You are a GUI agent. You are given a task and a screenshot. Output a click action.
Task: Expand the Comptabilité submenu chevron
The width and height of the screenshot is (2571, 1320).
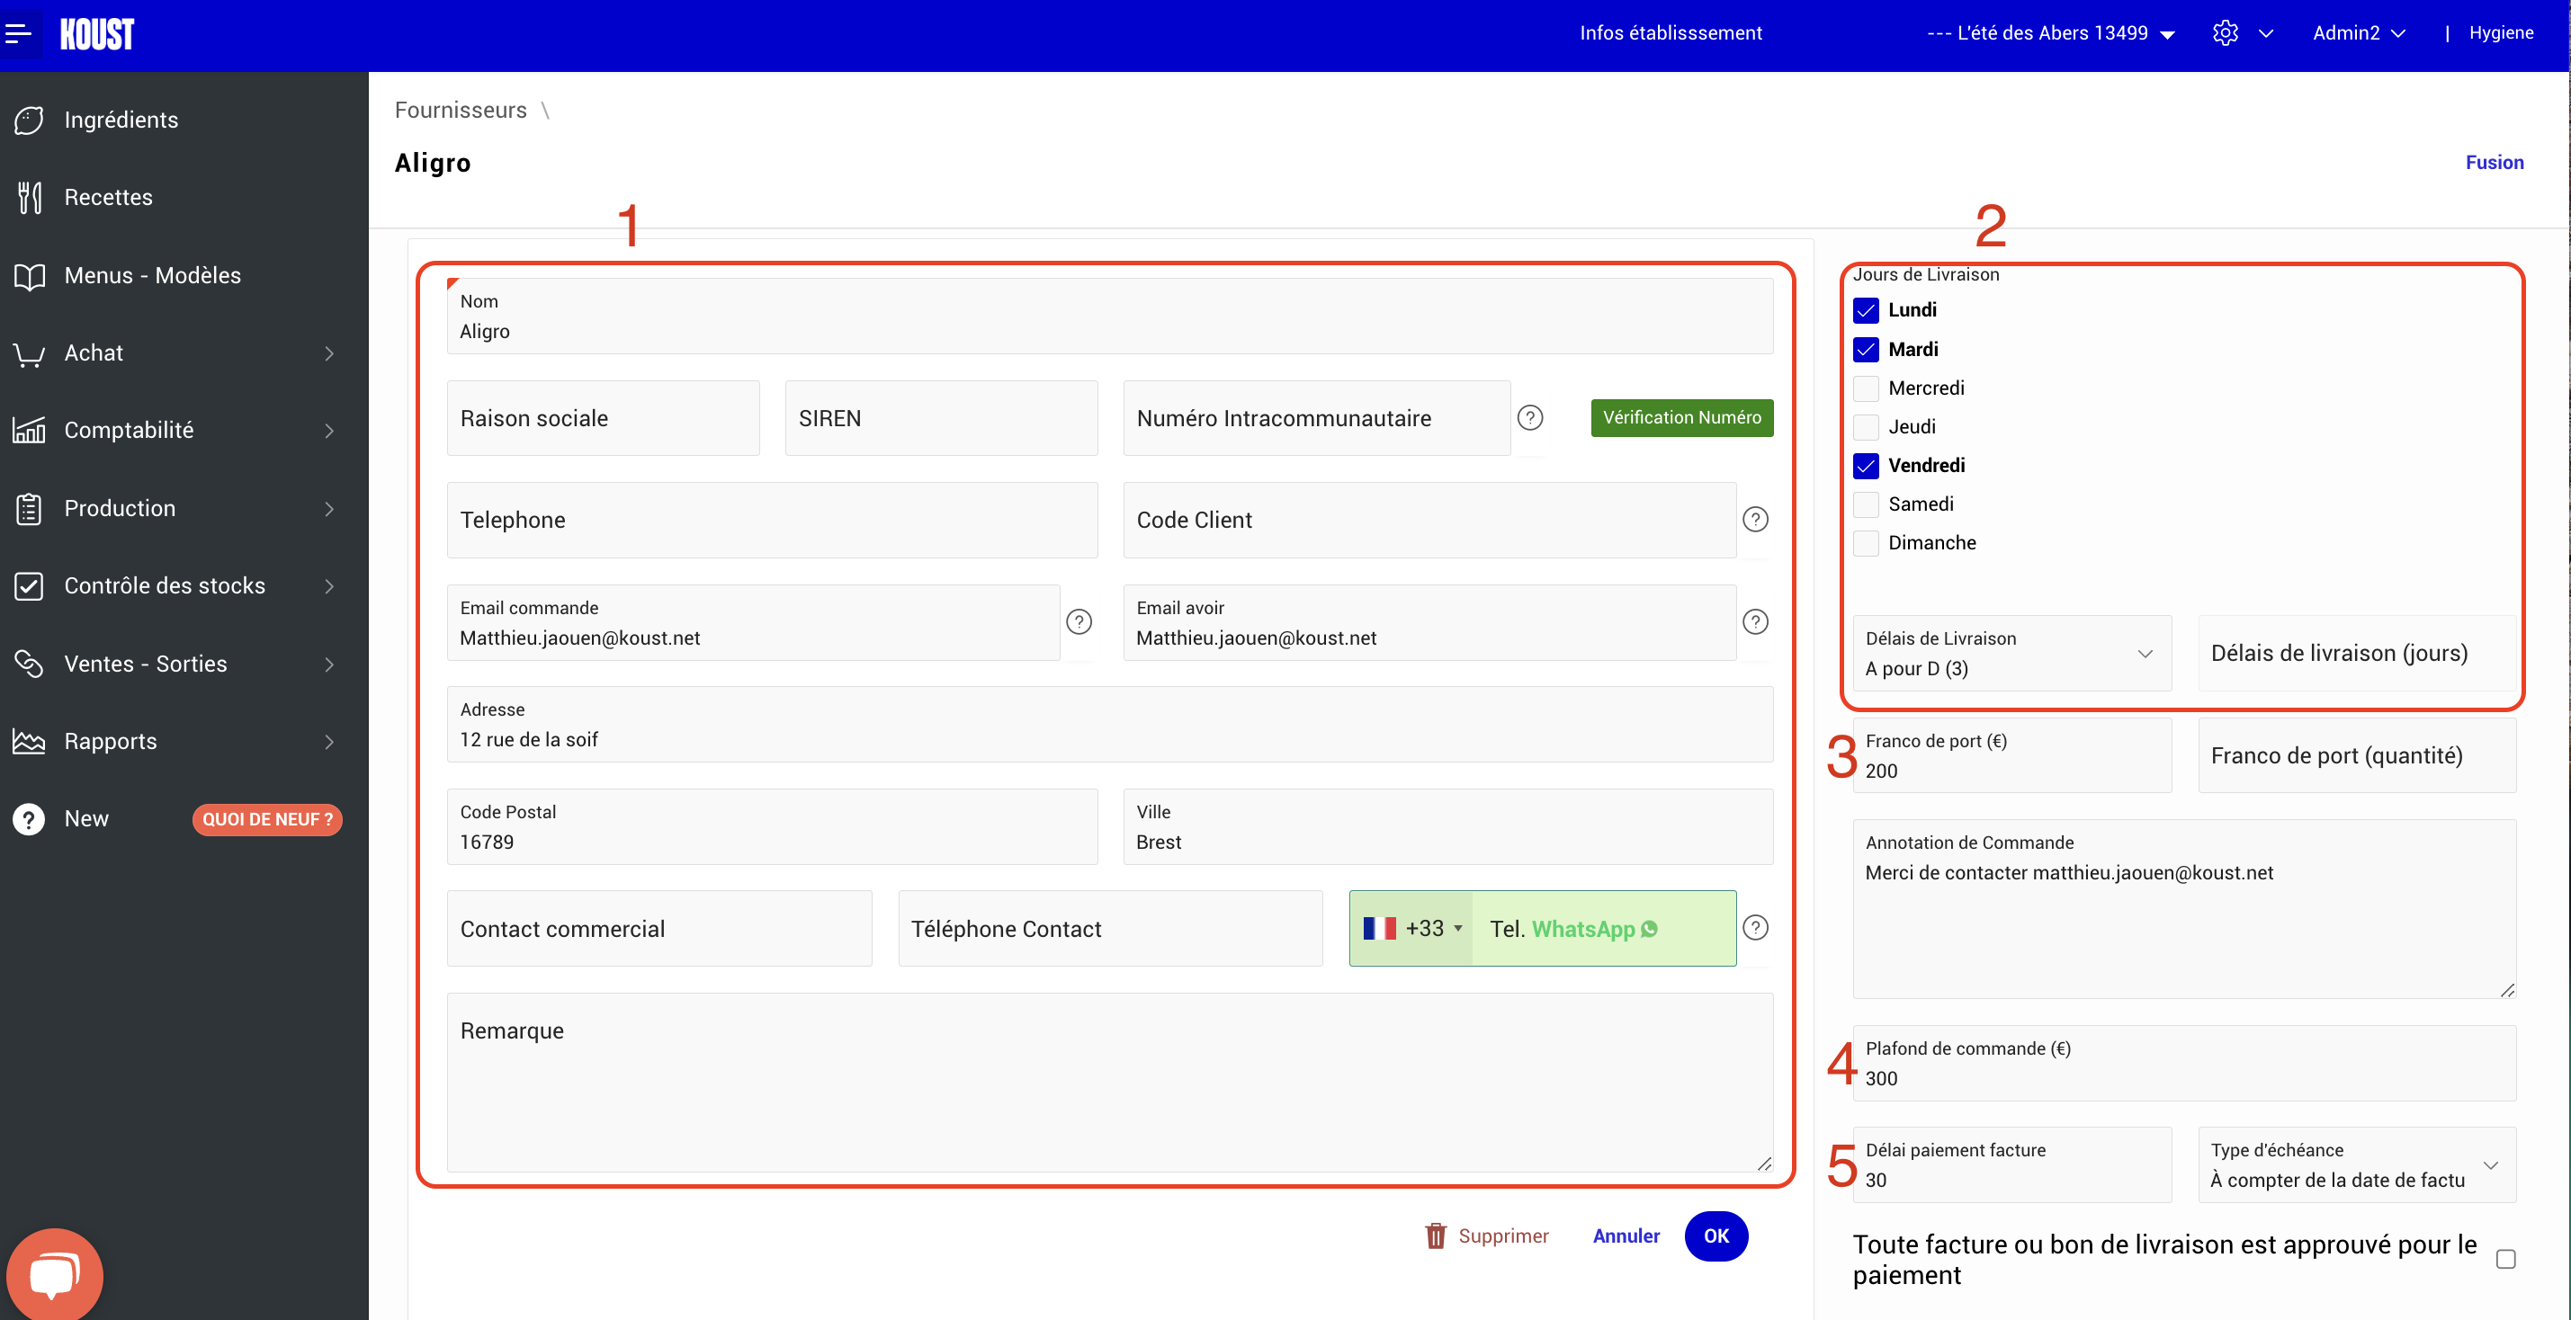click(329, 431)
